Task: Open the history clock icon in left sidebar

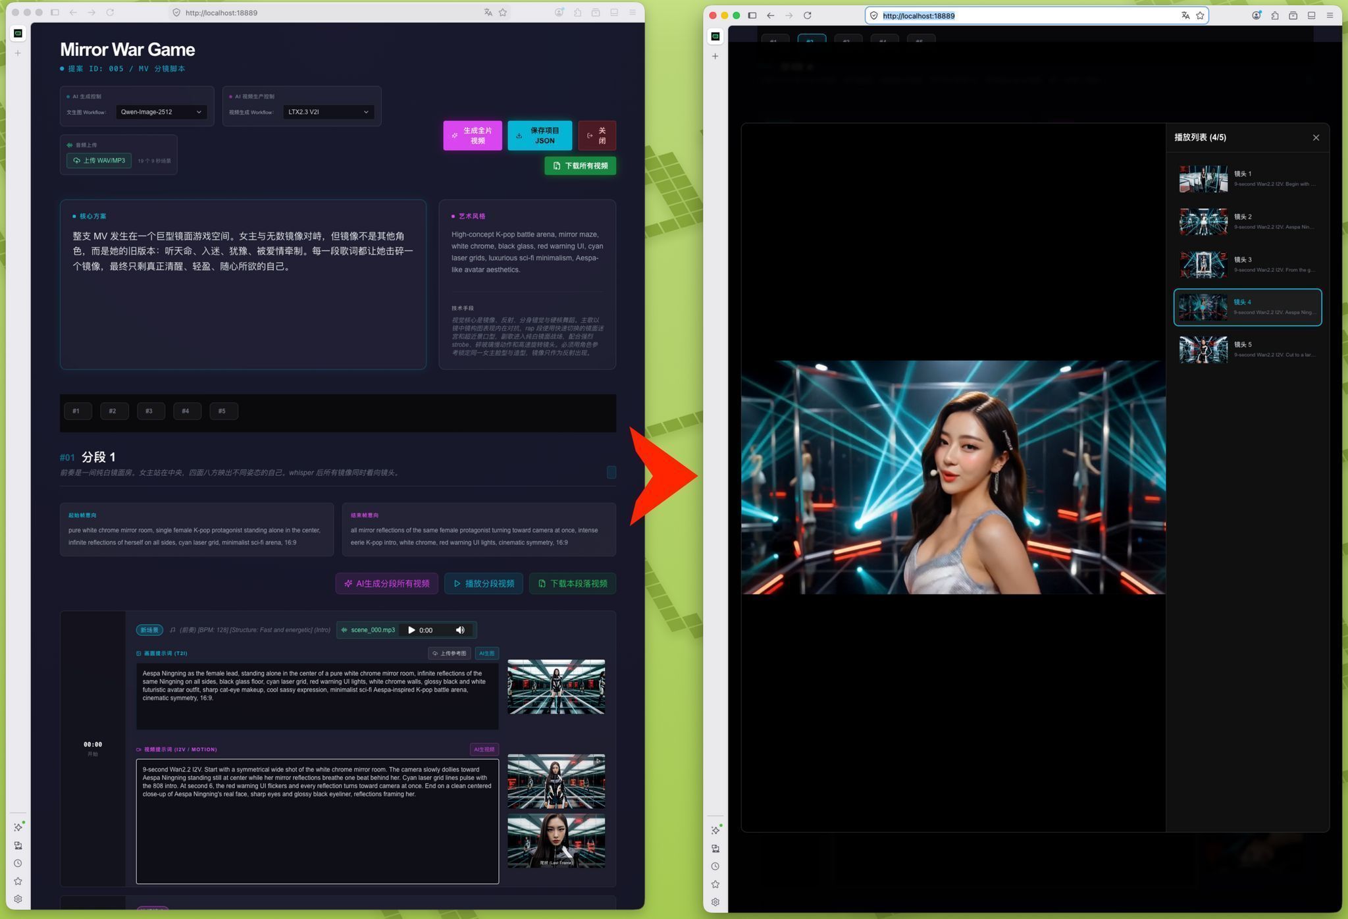Action: tap(18, 863)
